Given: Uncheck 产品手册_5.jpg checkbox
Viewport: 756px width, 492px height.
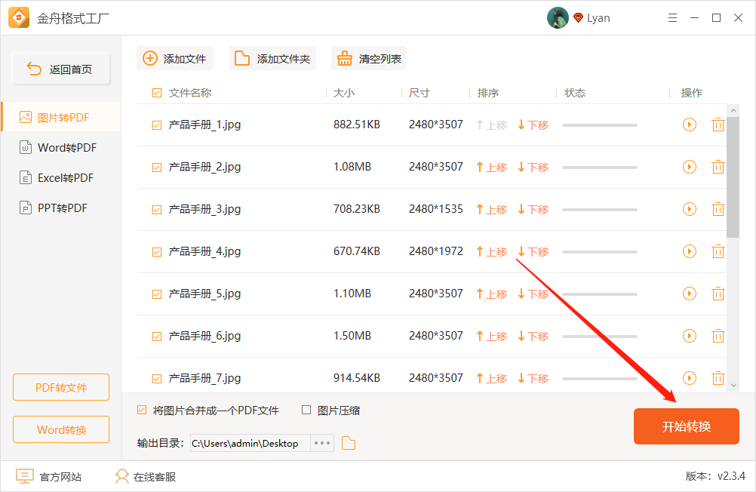Looking at the screenshot, I should coord(157,294).
